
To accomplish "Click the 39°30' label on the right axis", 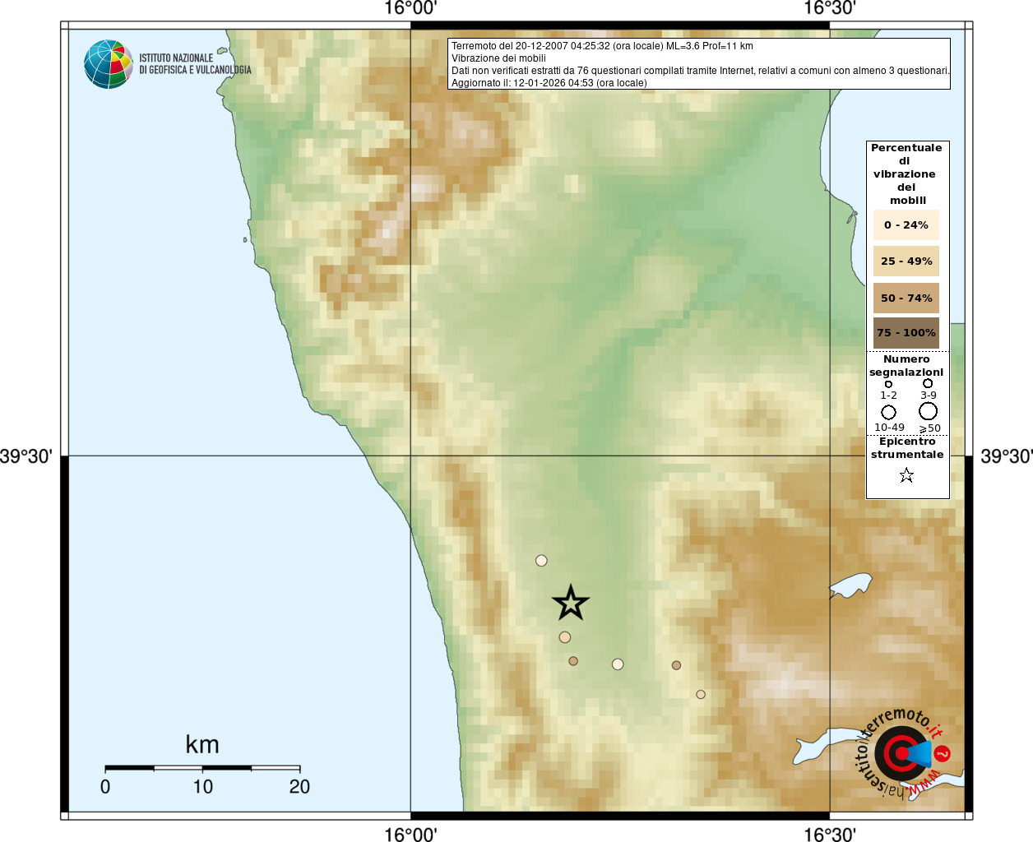I will click(x=1007, y=456).
